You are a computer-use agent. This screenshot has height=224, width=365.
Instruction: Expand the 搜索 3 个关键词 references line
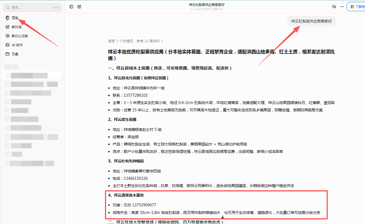[135, 41]
